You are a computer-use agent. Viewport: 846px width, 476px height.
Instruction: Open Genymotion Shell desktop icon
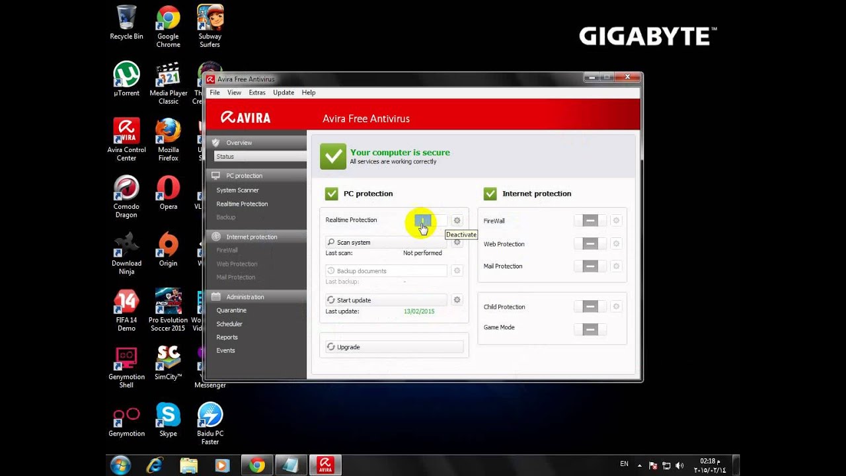tap(126, 368)
